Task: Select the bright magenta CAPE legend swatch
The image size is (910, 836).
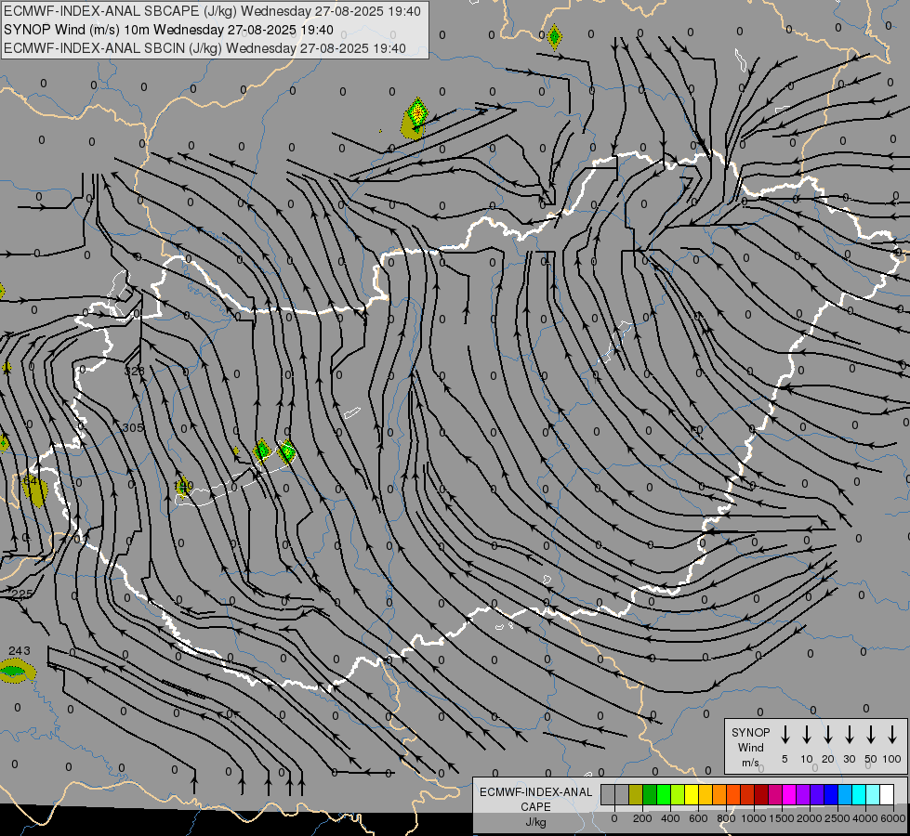Action: (x=789, y=794)
